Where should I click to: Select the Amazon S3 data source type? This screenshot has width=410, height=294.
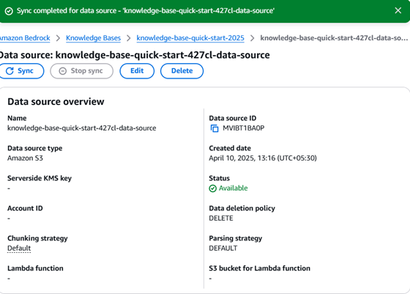click(x=25, y=158)
